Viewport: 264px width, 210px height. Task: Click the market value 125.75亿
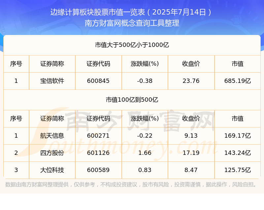coord(238,170)
